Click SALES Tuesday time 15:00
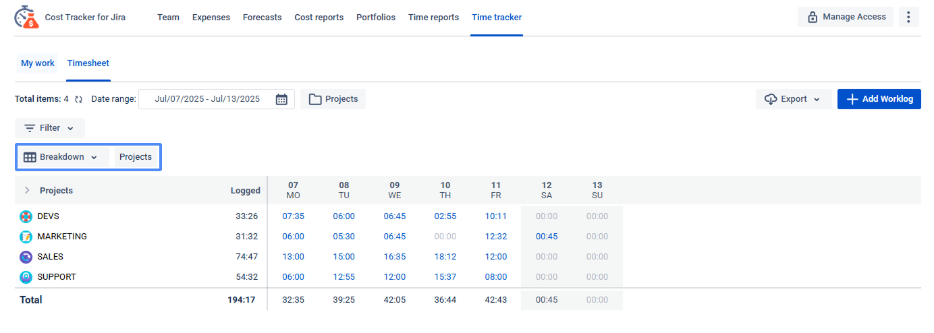Screen dimensions: 934x333 click(344, 257)
